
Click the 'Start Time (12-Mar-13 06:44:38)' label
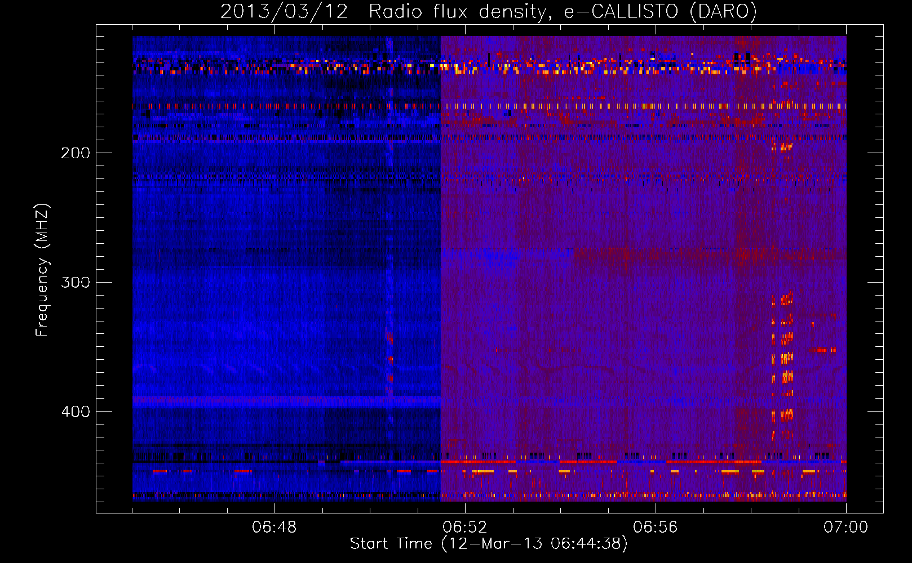pos(489,544)
